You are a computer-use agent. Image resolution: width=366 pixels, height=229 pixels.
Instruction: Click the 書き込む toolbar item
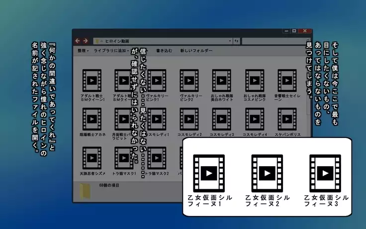click(164, 51)
